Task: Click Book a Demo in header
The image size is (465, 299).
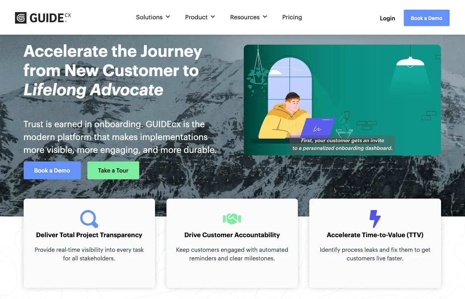Action: coord(426,18)
